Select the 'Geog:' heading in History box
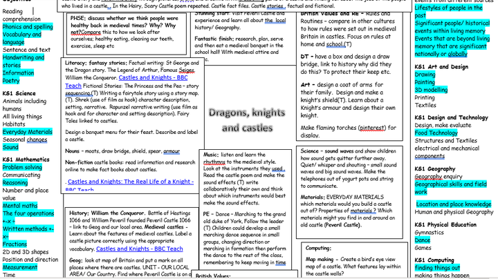Image resolution: width=498 pixels, height=279 pixels. click(x=76, y=260)
